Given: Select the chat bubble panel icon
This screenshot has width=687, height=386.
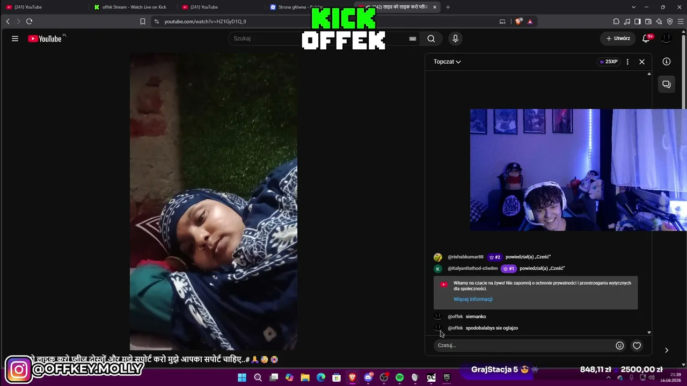Looking at the screenshot, I should coord(667,84).
